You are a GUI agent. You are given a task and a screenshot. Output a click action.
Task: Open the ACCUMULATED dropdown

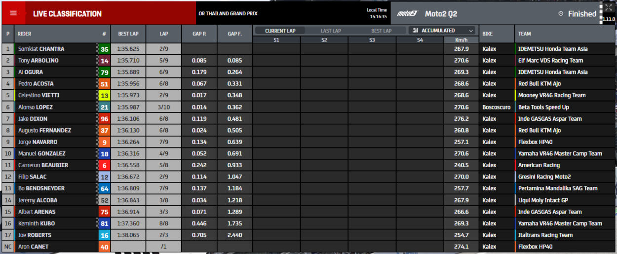pyautogui.click(x=442, y=31)
